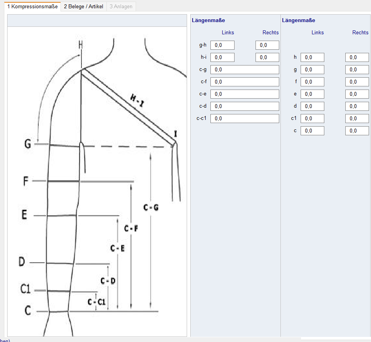Select the c-d measurement field

click(244, 107)
